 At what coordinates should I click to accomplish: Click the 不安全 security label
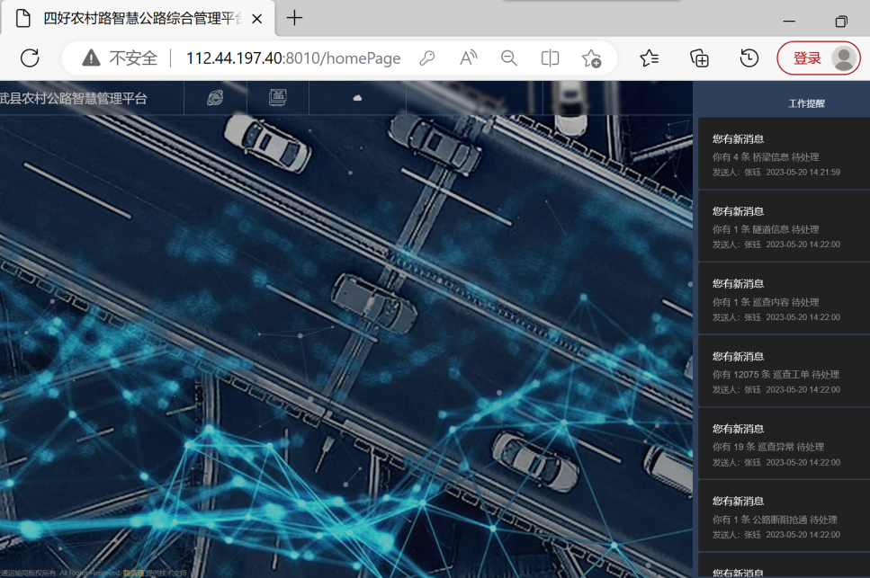(133, 58)
